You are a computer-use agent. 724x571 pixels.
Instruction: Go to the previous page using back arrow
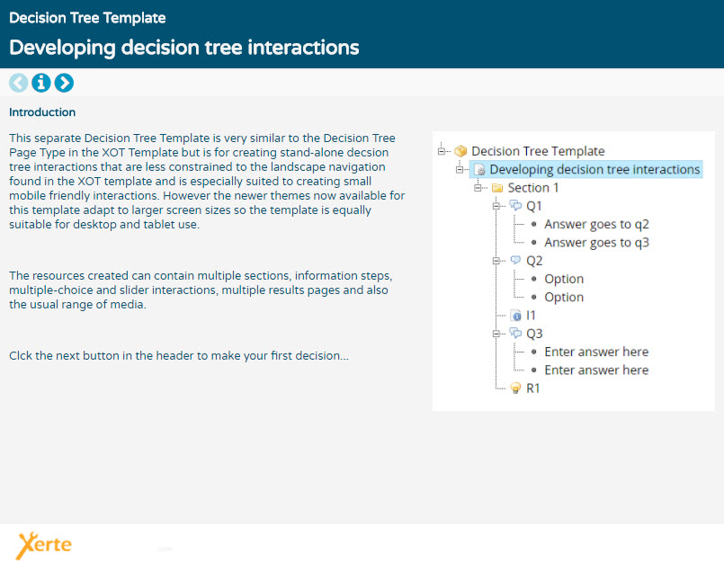[x=19, y=83]
